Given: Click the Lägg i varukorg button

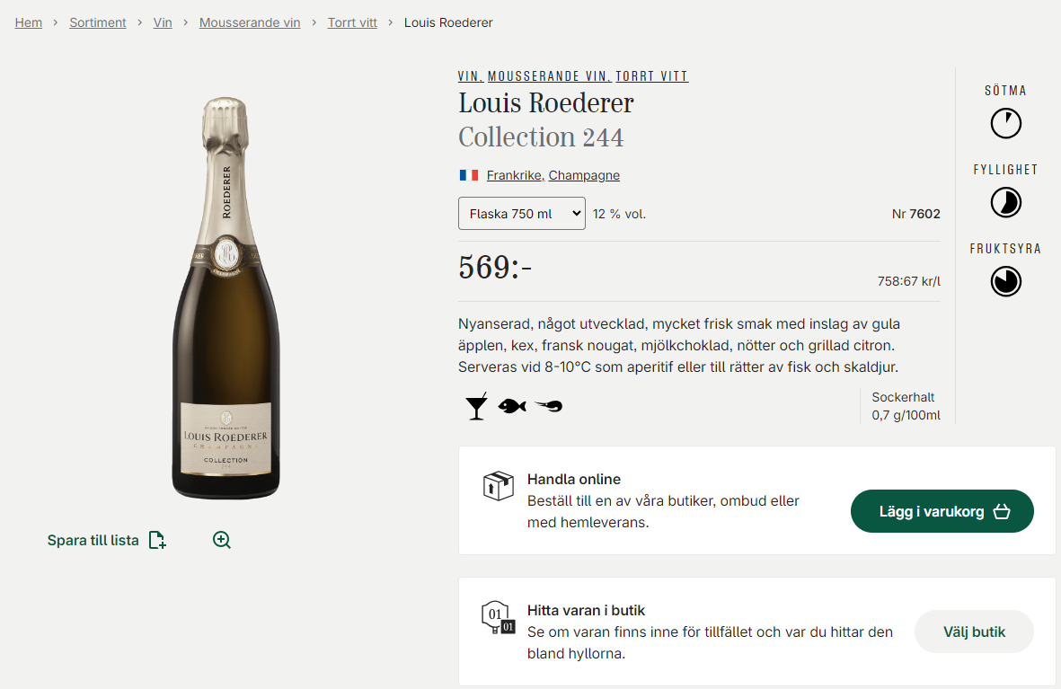Looking at the screenshot, I should click(942, 511).
